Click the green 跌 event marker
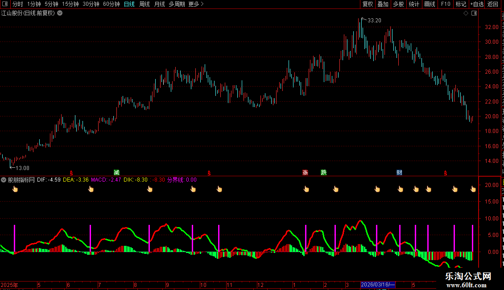The height and width of the screenshot is (290, 504). pos(324,173)
